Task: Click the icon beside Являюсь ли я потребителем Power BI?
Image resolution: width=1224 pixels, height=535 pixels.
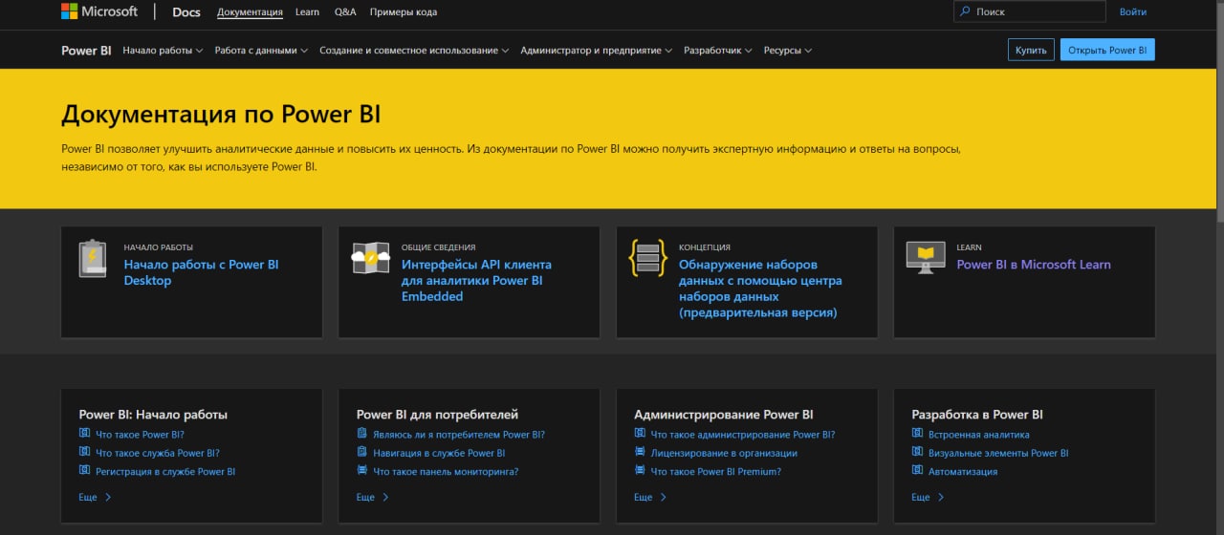Action: [x=361, y=434]
